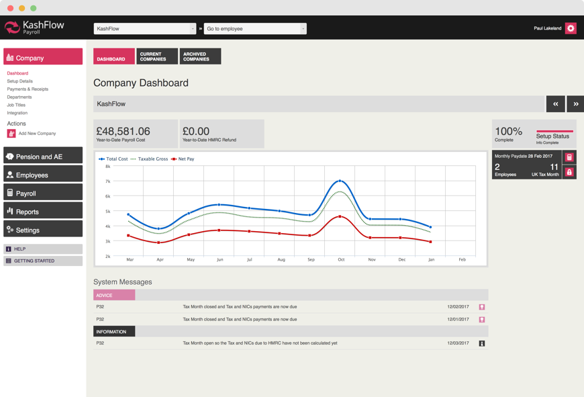Screen dimensions: 584x397
Task: Toggle Total Cost series in chart legend
Action: [113, 159]
